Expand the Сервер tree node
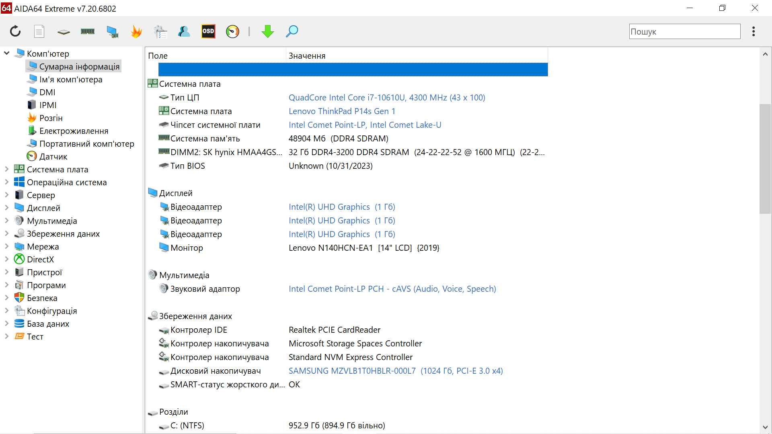This screenshot has height=434, width=772. tap(6, 195)
